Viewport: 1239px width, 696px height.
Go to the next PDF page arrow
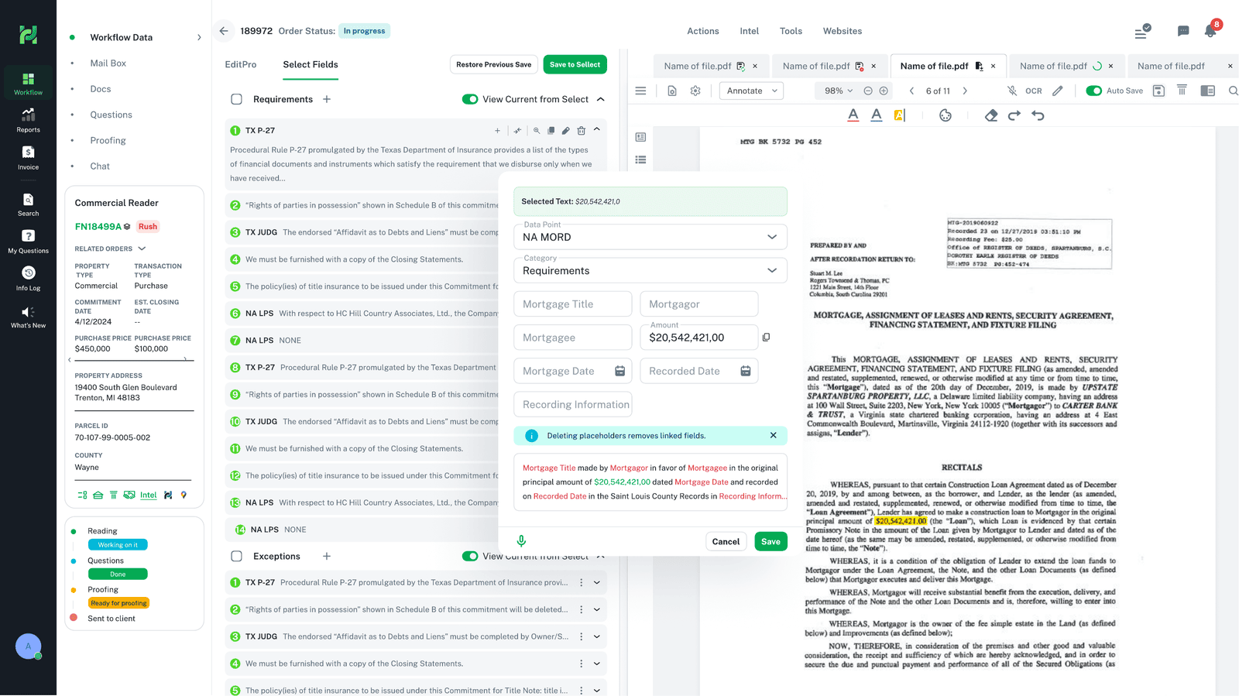click(965, 91)
